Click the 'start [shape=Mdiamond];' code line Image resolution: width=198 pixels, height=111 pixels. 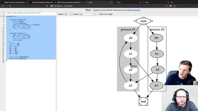pyautogui.click(x=19, y=57)
